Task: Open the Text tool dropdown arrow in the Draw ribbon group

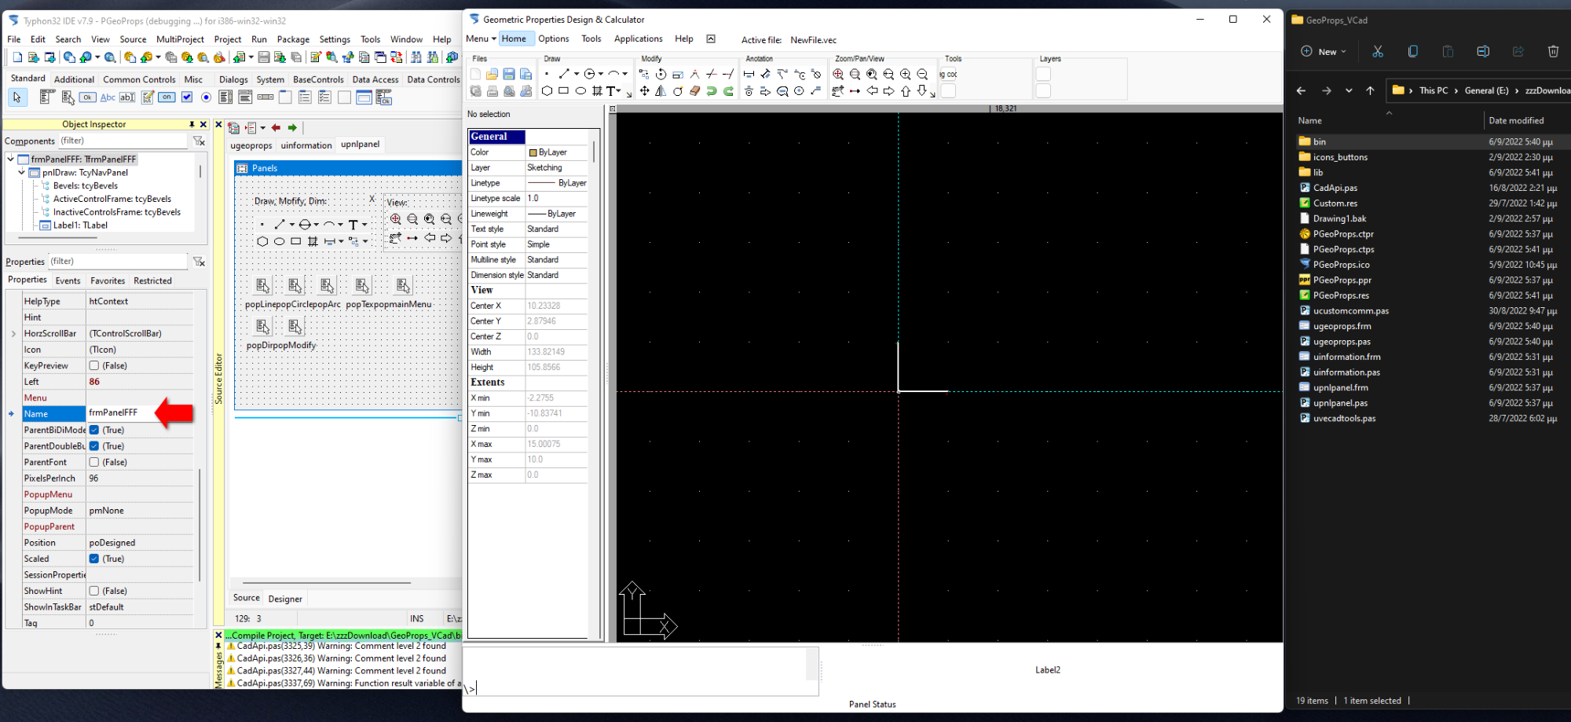Action: (618, 91)
